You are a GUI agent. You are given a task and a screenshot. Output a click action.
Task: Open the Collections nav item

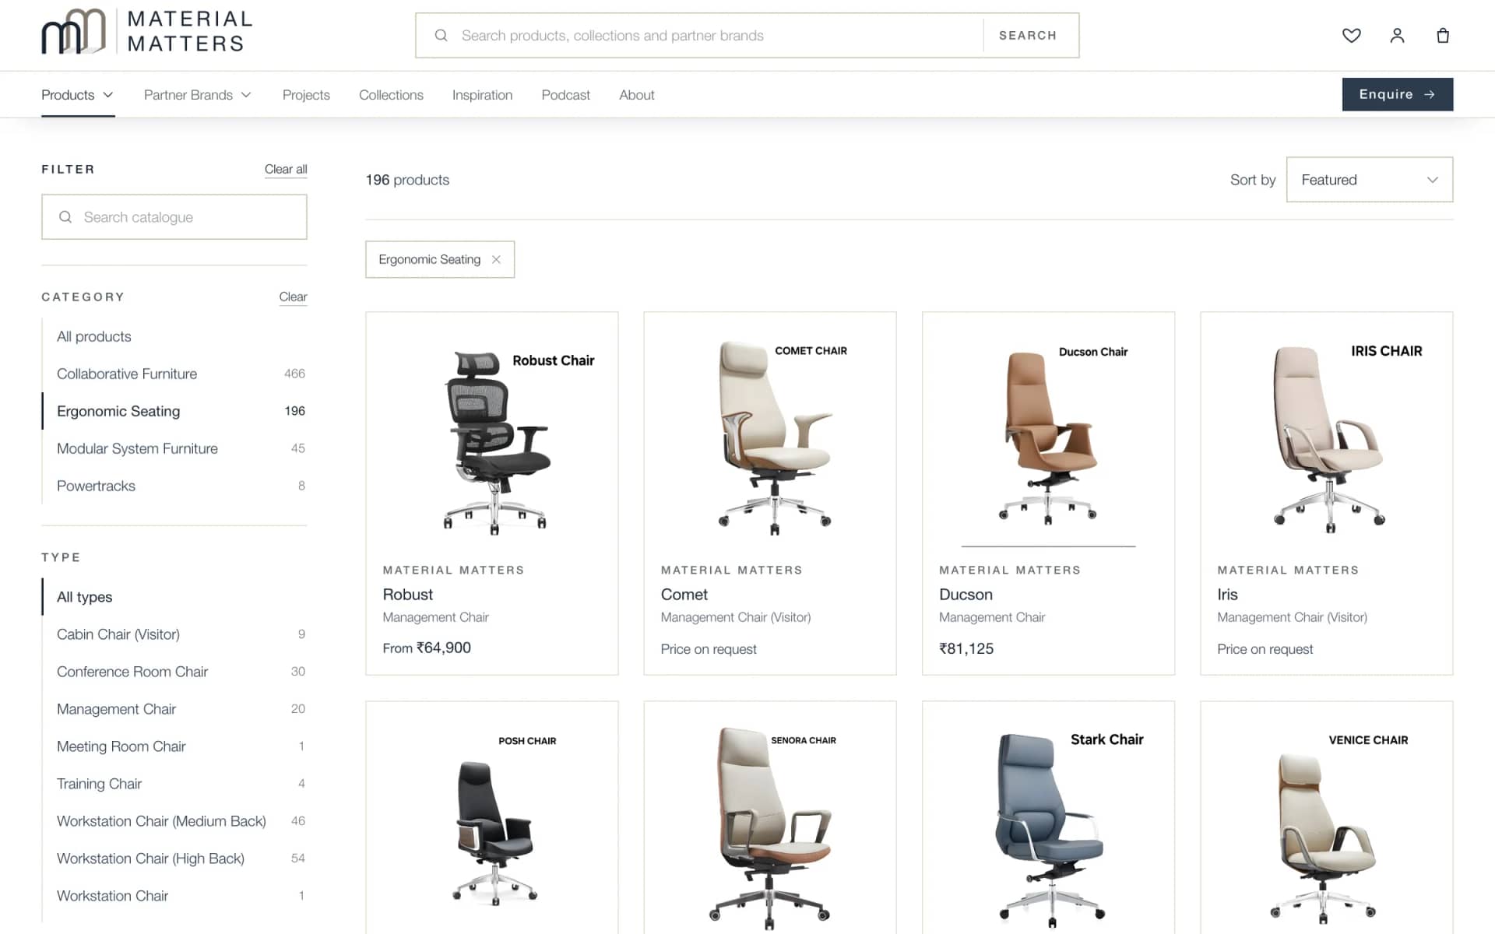coord(391,95)
